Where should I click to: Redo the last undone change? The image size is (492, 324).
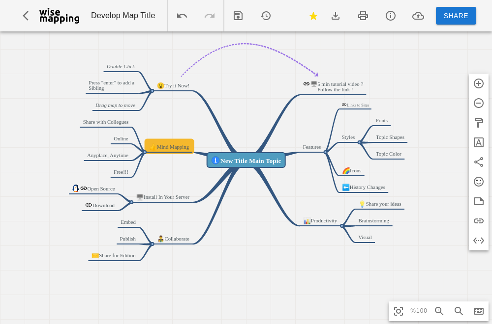click(x=210, y=16)
